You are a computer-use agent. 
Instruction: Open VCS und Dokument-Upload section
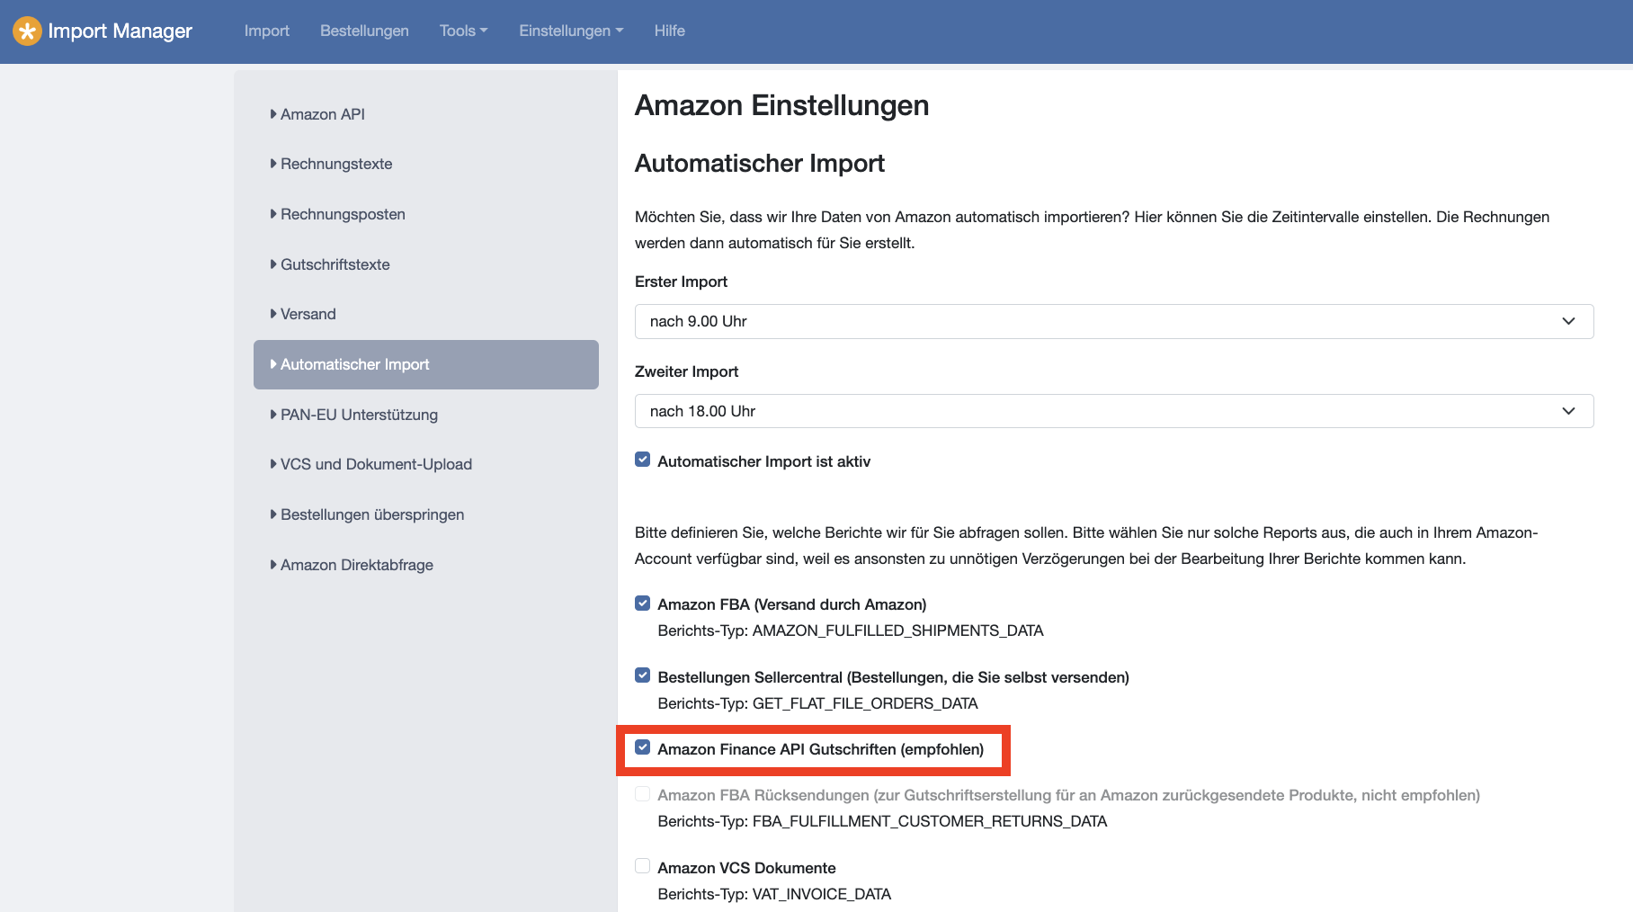coord(426,464)
